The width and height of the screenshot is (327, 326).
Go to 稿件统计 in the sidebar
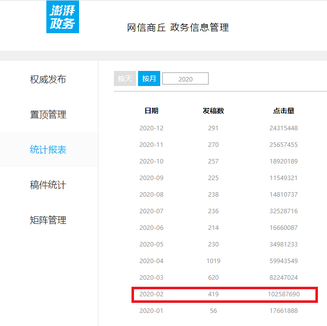point(48,185)
